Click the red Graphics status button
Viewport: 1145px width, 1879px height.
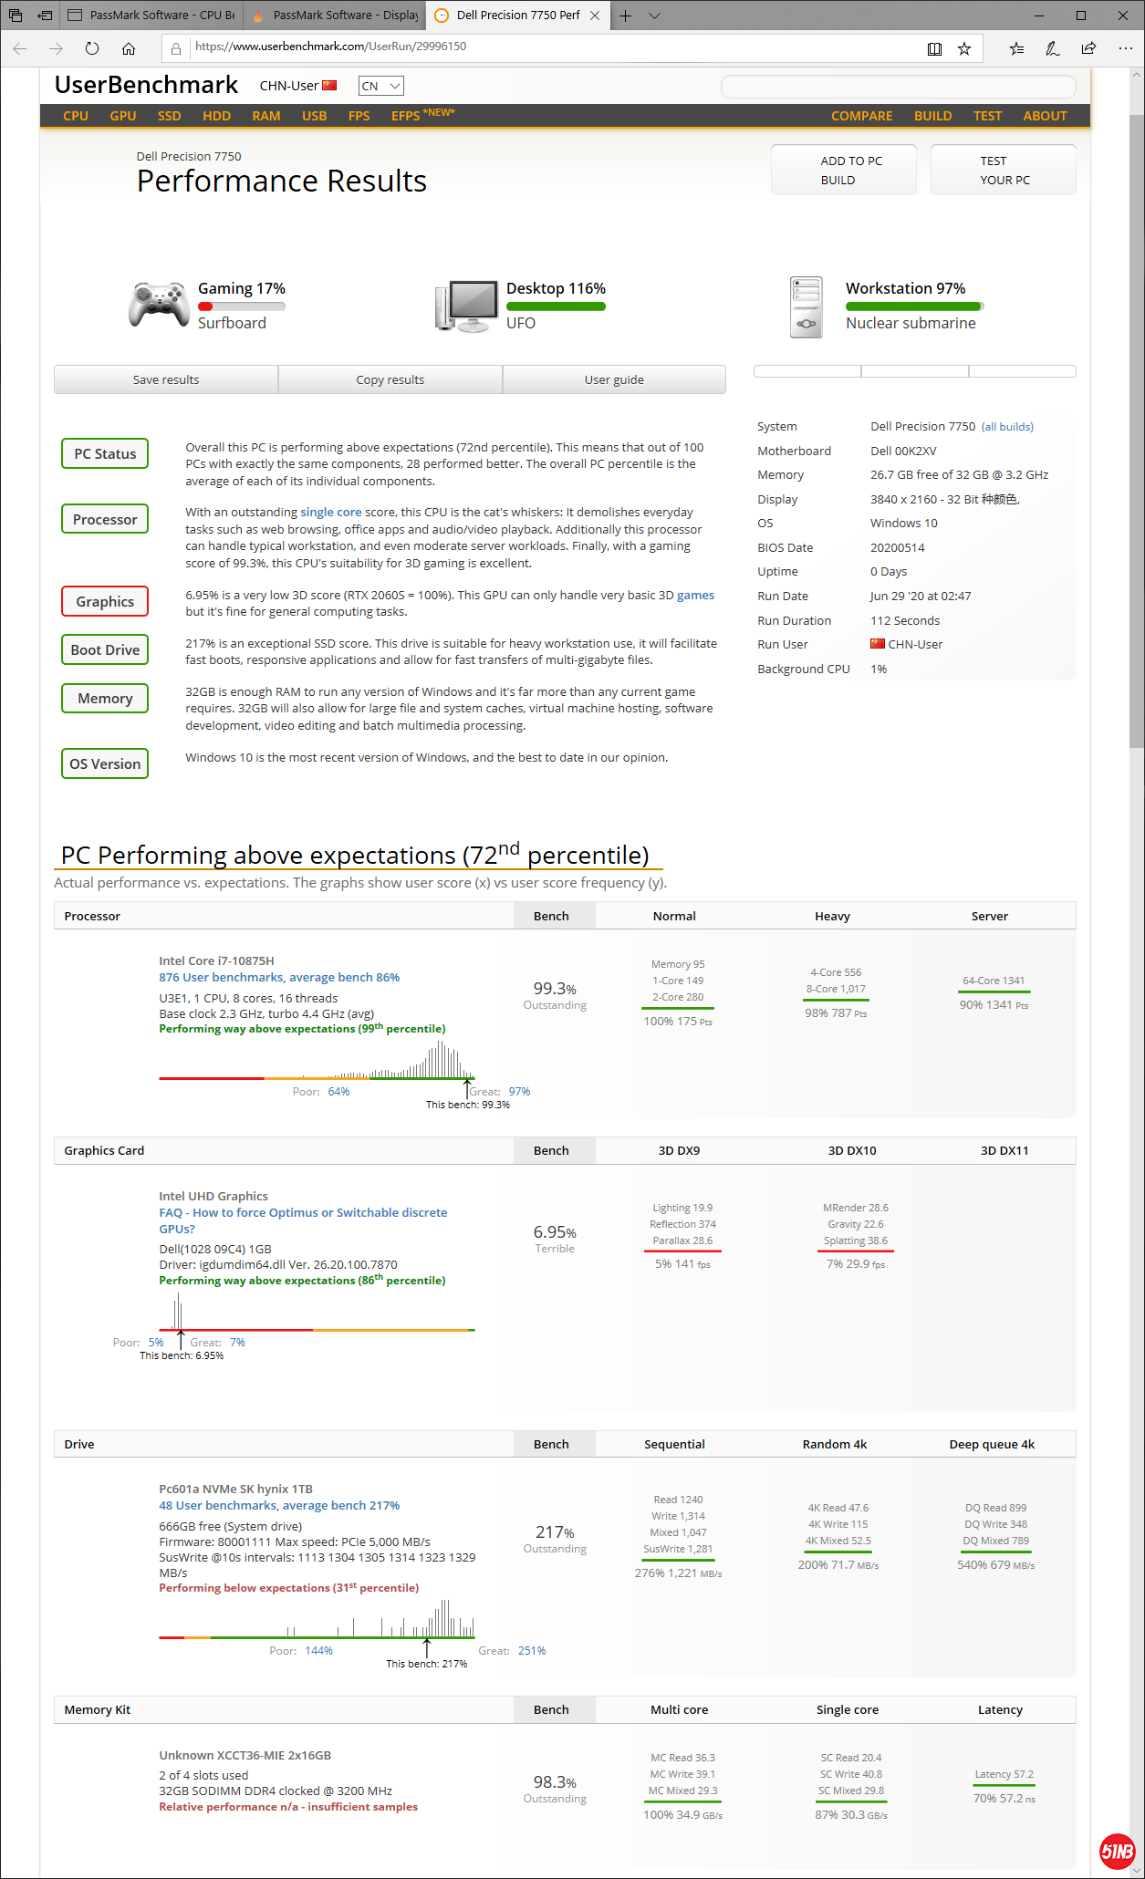[105, 601]
